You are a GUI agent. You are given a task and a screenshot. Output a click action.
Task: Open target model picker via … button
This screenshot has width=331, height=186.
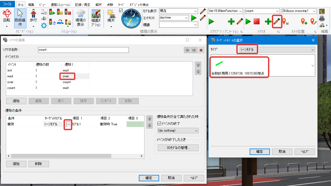coord(69,124)
